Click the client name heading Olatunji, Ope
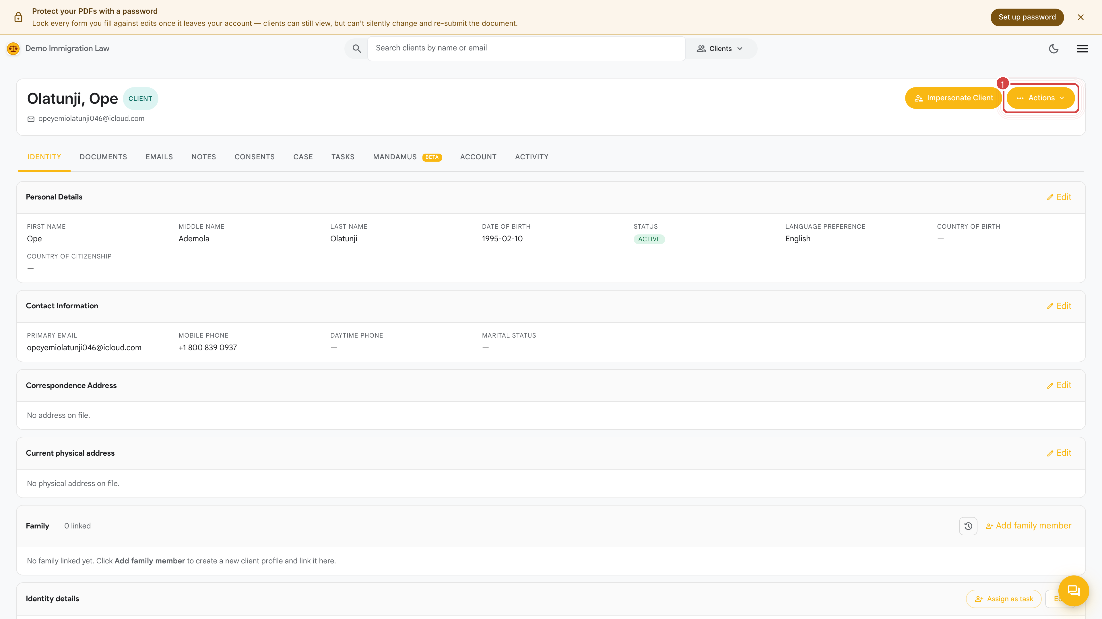 pyautogui.click(x=72, y=99)
